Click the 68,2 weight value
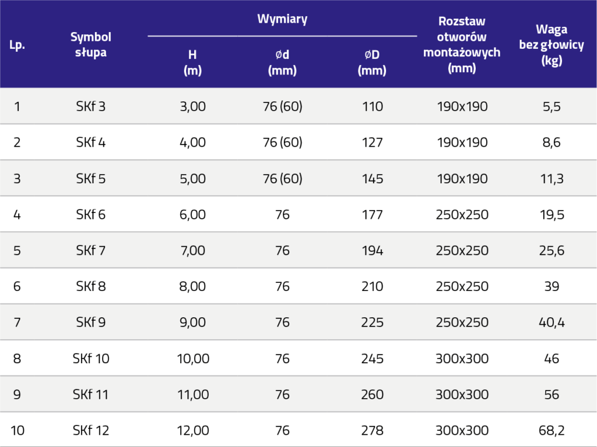This screenshot has width=597, height=447. point(551,431)
